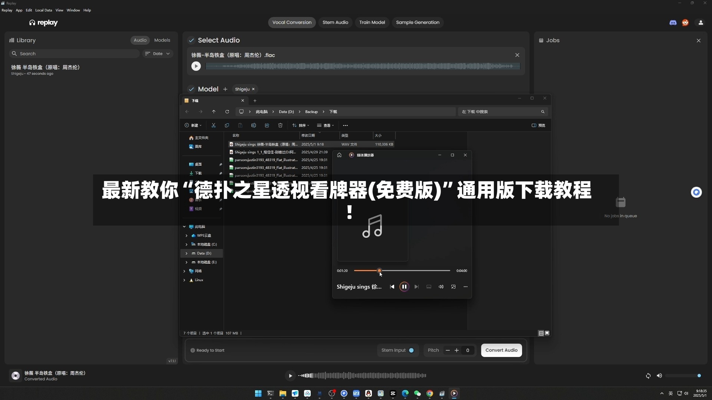
Task: Decrease pitch with the minus button
Action: coord(448,350)
